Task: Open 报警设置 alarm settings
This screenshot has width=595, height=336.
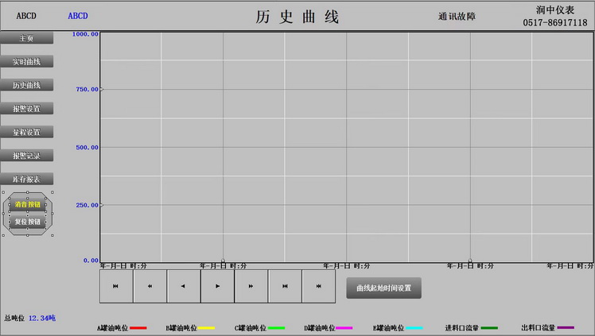Action: pos(26,108)
